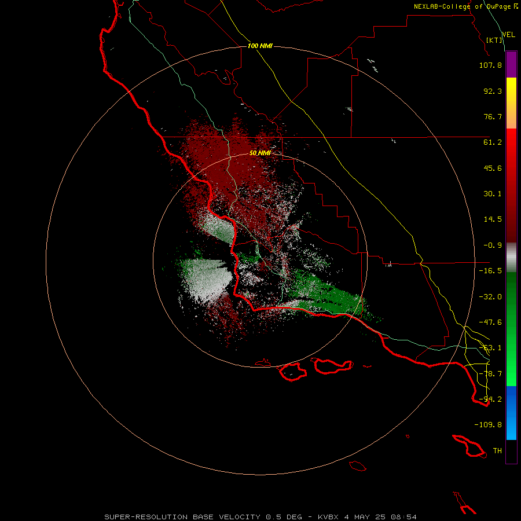Click the VEL legend title
This screenshot has width=521, height=521.
[x=508, y=35]
